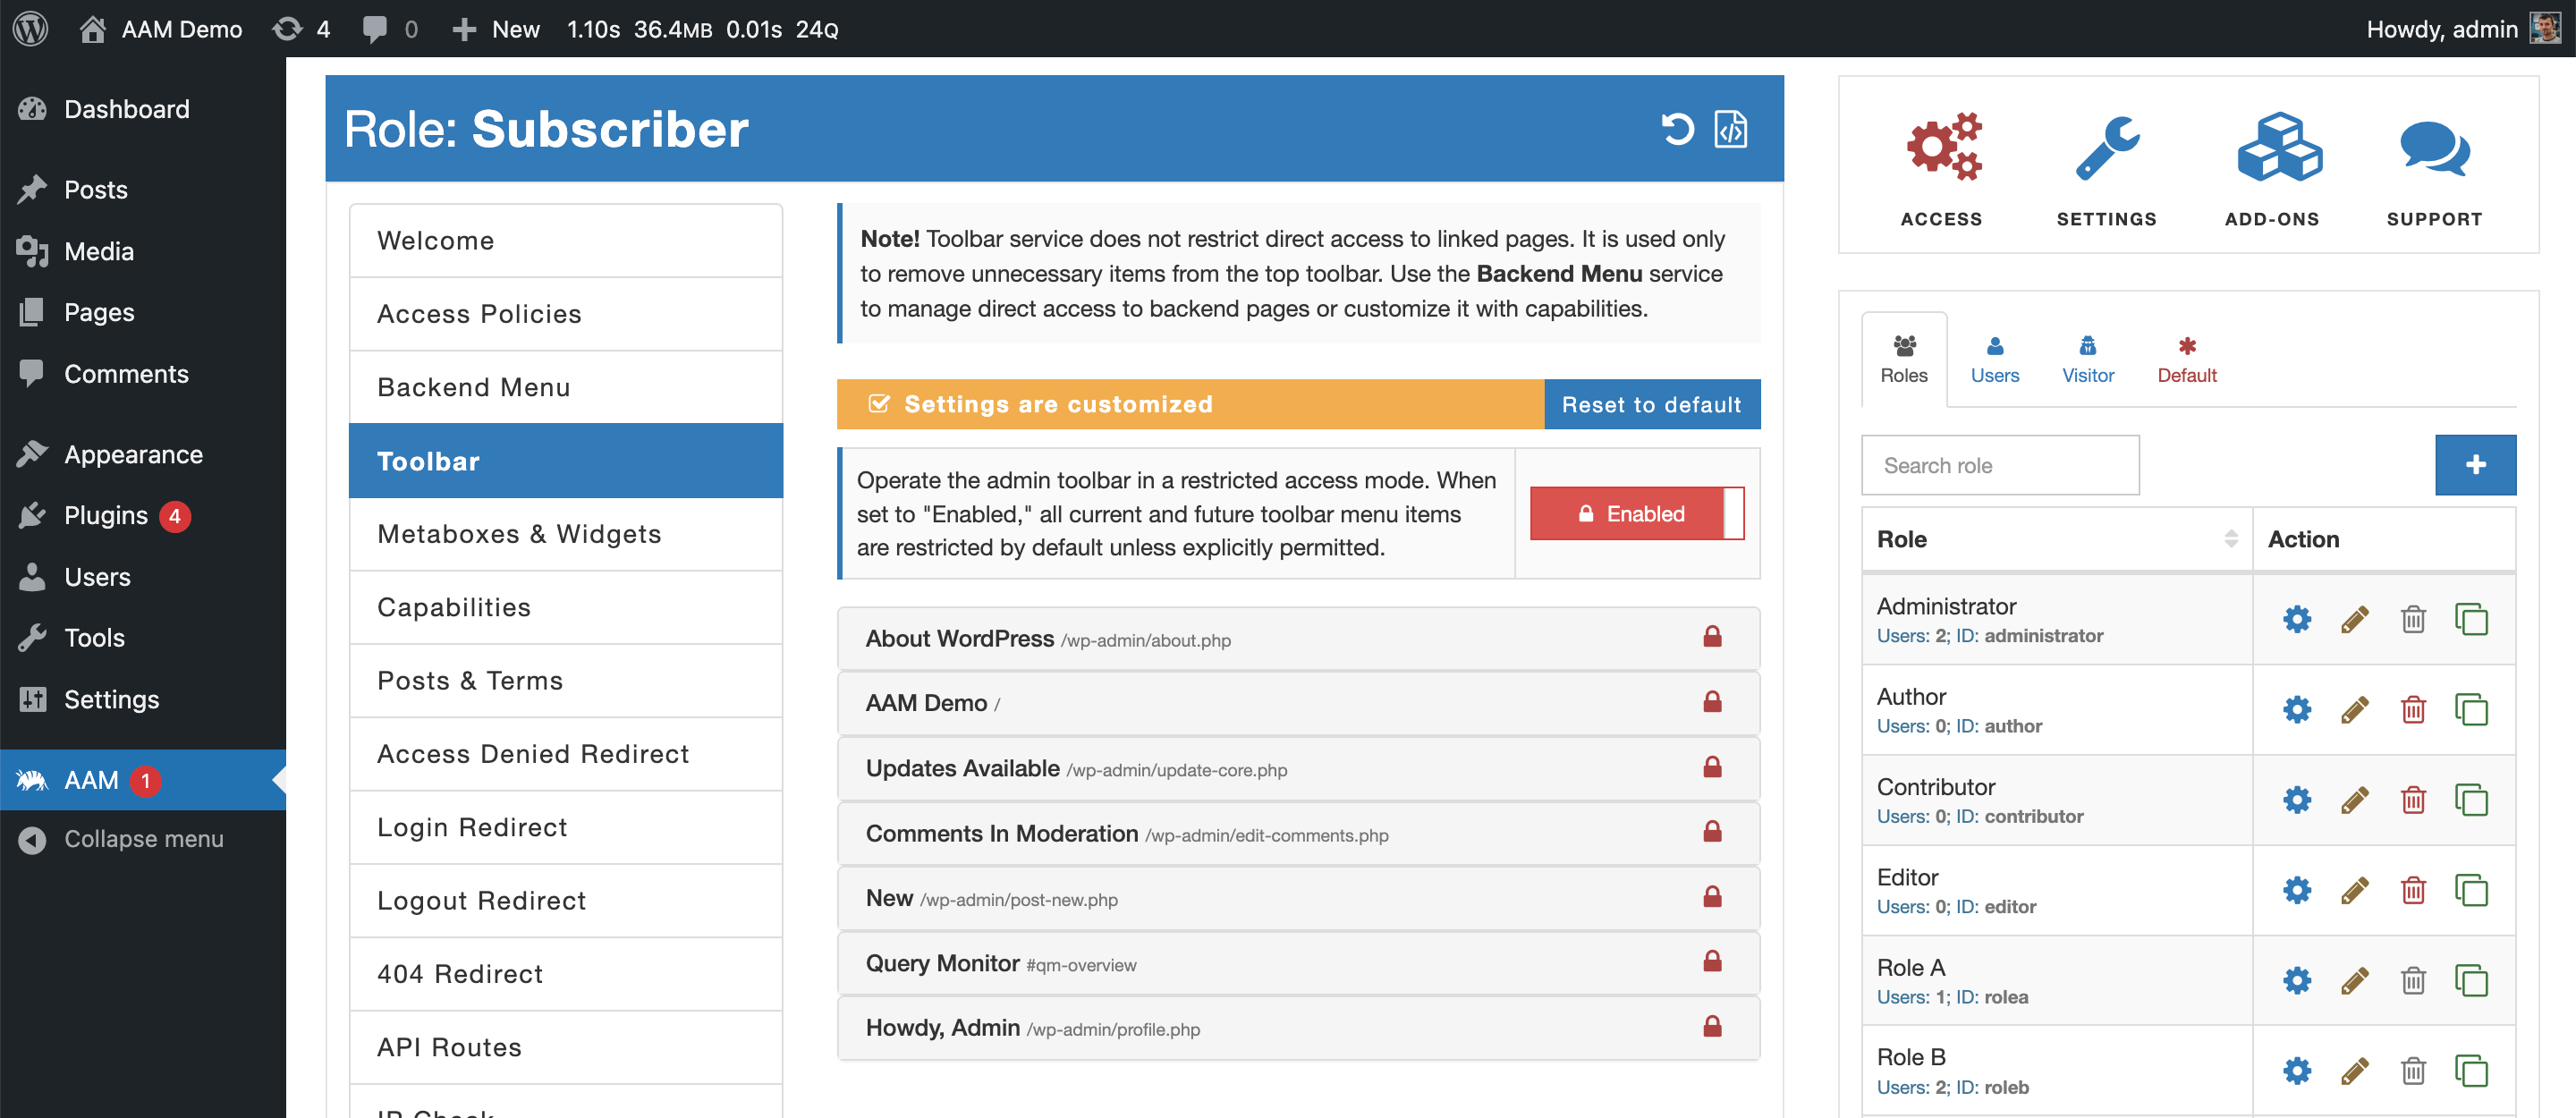Screen dimensions: 2576x1118
Task: Open the Access gears panel
Action: (1941, 169)
